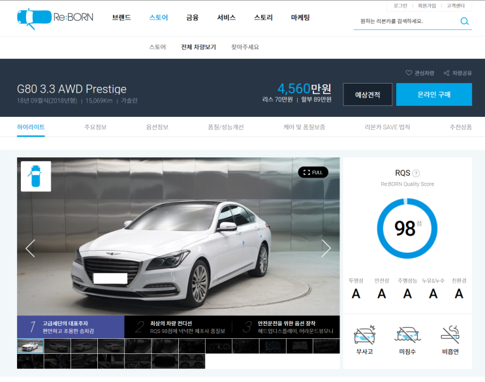Click the 4,560만원 price text
The image size is (485, 382).
pos(304,88)
